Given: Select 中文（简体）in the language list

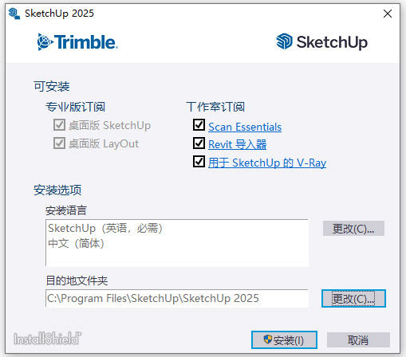Looking at the screenshot, I should pos(76,243).
